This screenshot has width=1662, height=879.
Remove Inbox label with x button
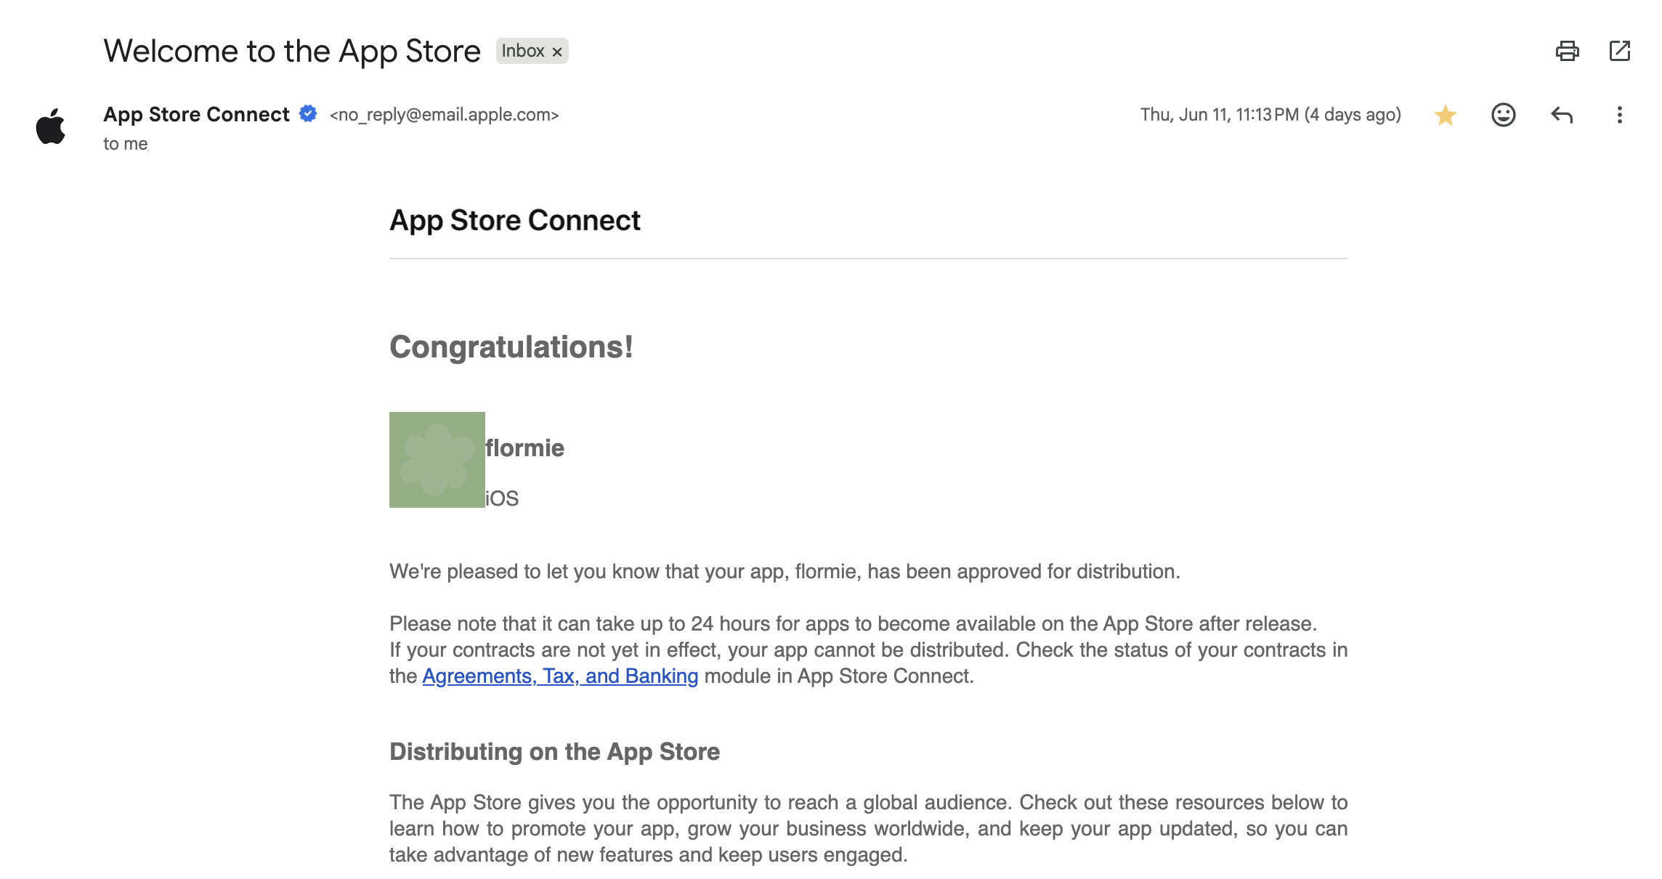click(557, 52)
